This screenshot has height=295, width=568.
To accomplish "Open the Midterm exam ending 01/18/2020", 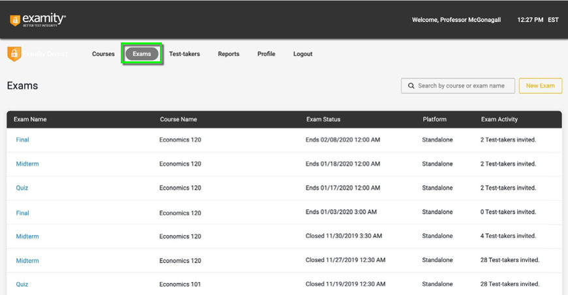I will pos(27,164).
